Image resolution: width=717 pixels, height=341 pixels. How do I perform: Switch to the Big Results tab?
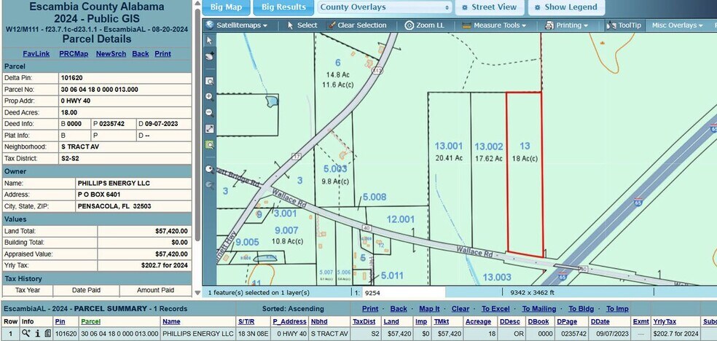coord(283,7)
